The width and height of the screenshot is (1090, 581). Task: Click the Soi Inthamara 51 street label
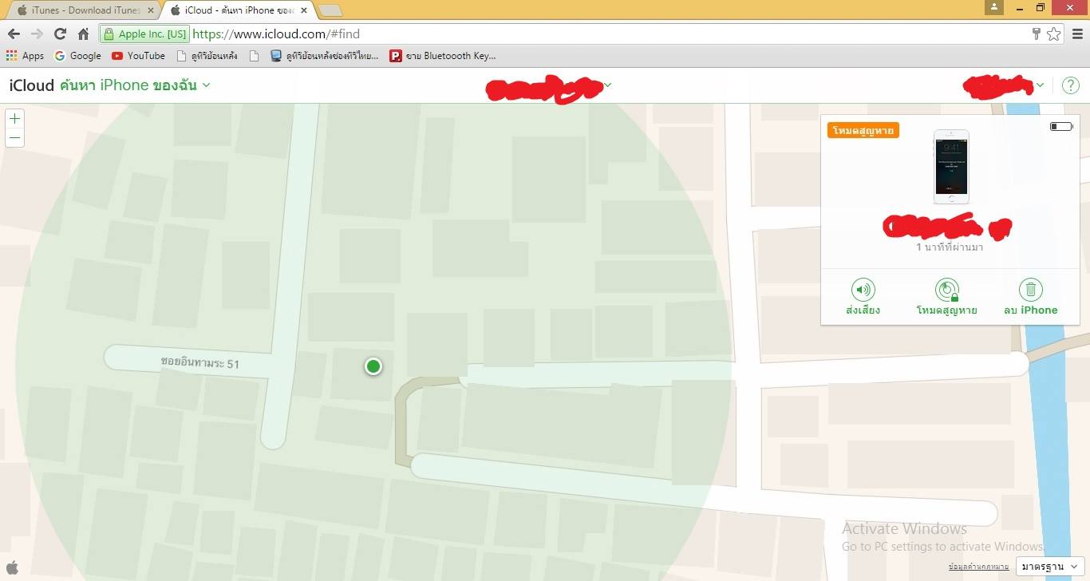[x=200, y=363]
